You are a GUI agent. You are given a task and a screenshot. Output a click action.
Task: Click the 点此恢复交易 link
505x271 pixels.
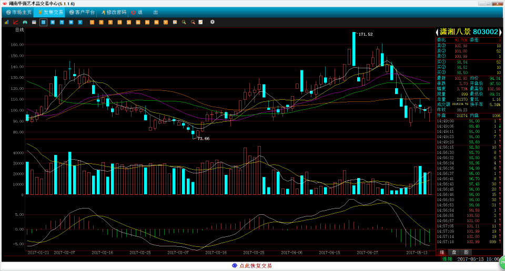(x=252, y=266)
